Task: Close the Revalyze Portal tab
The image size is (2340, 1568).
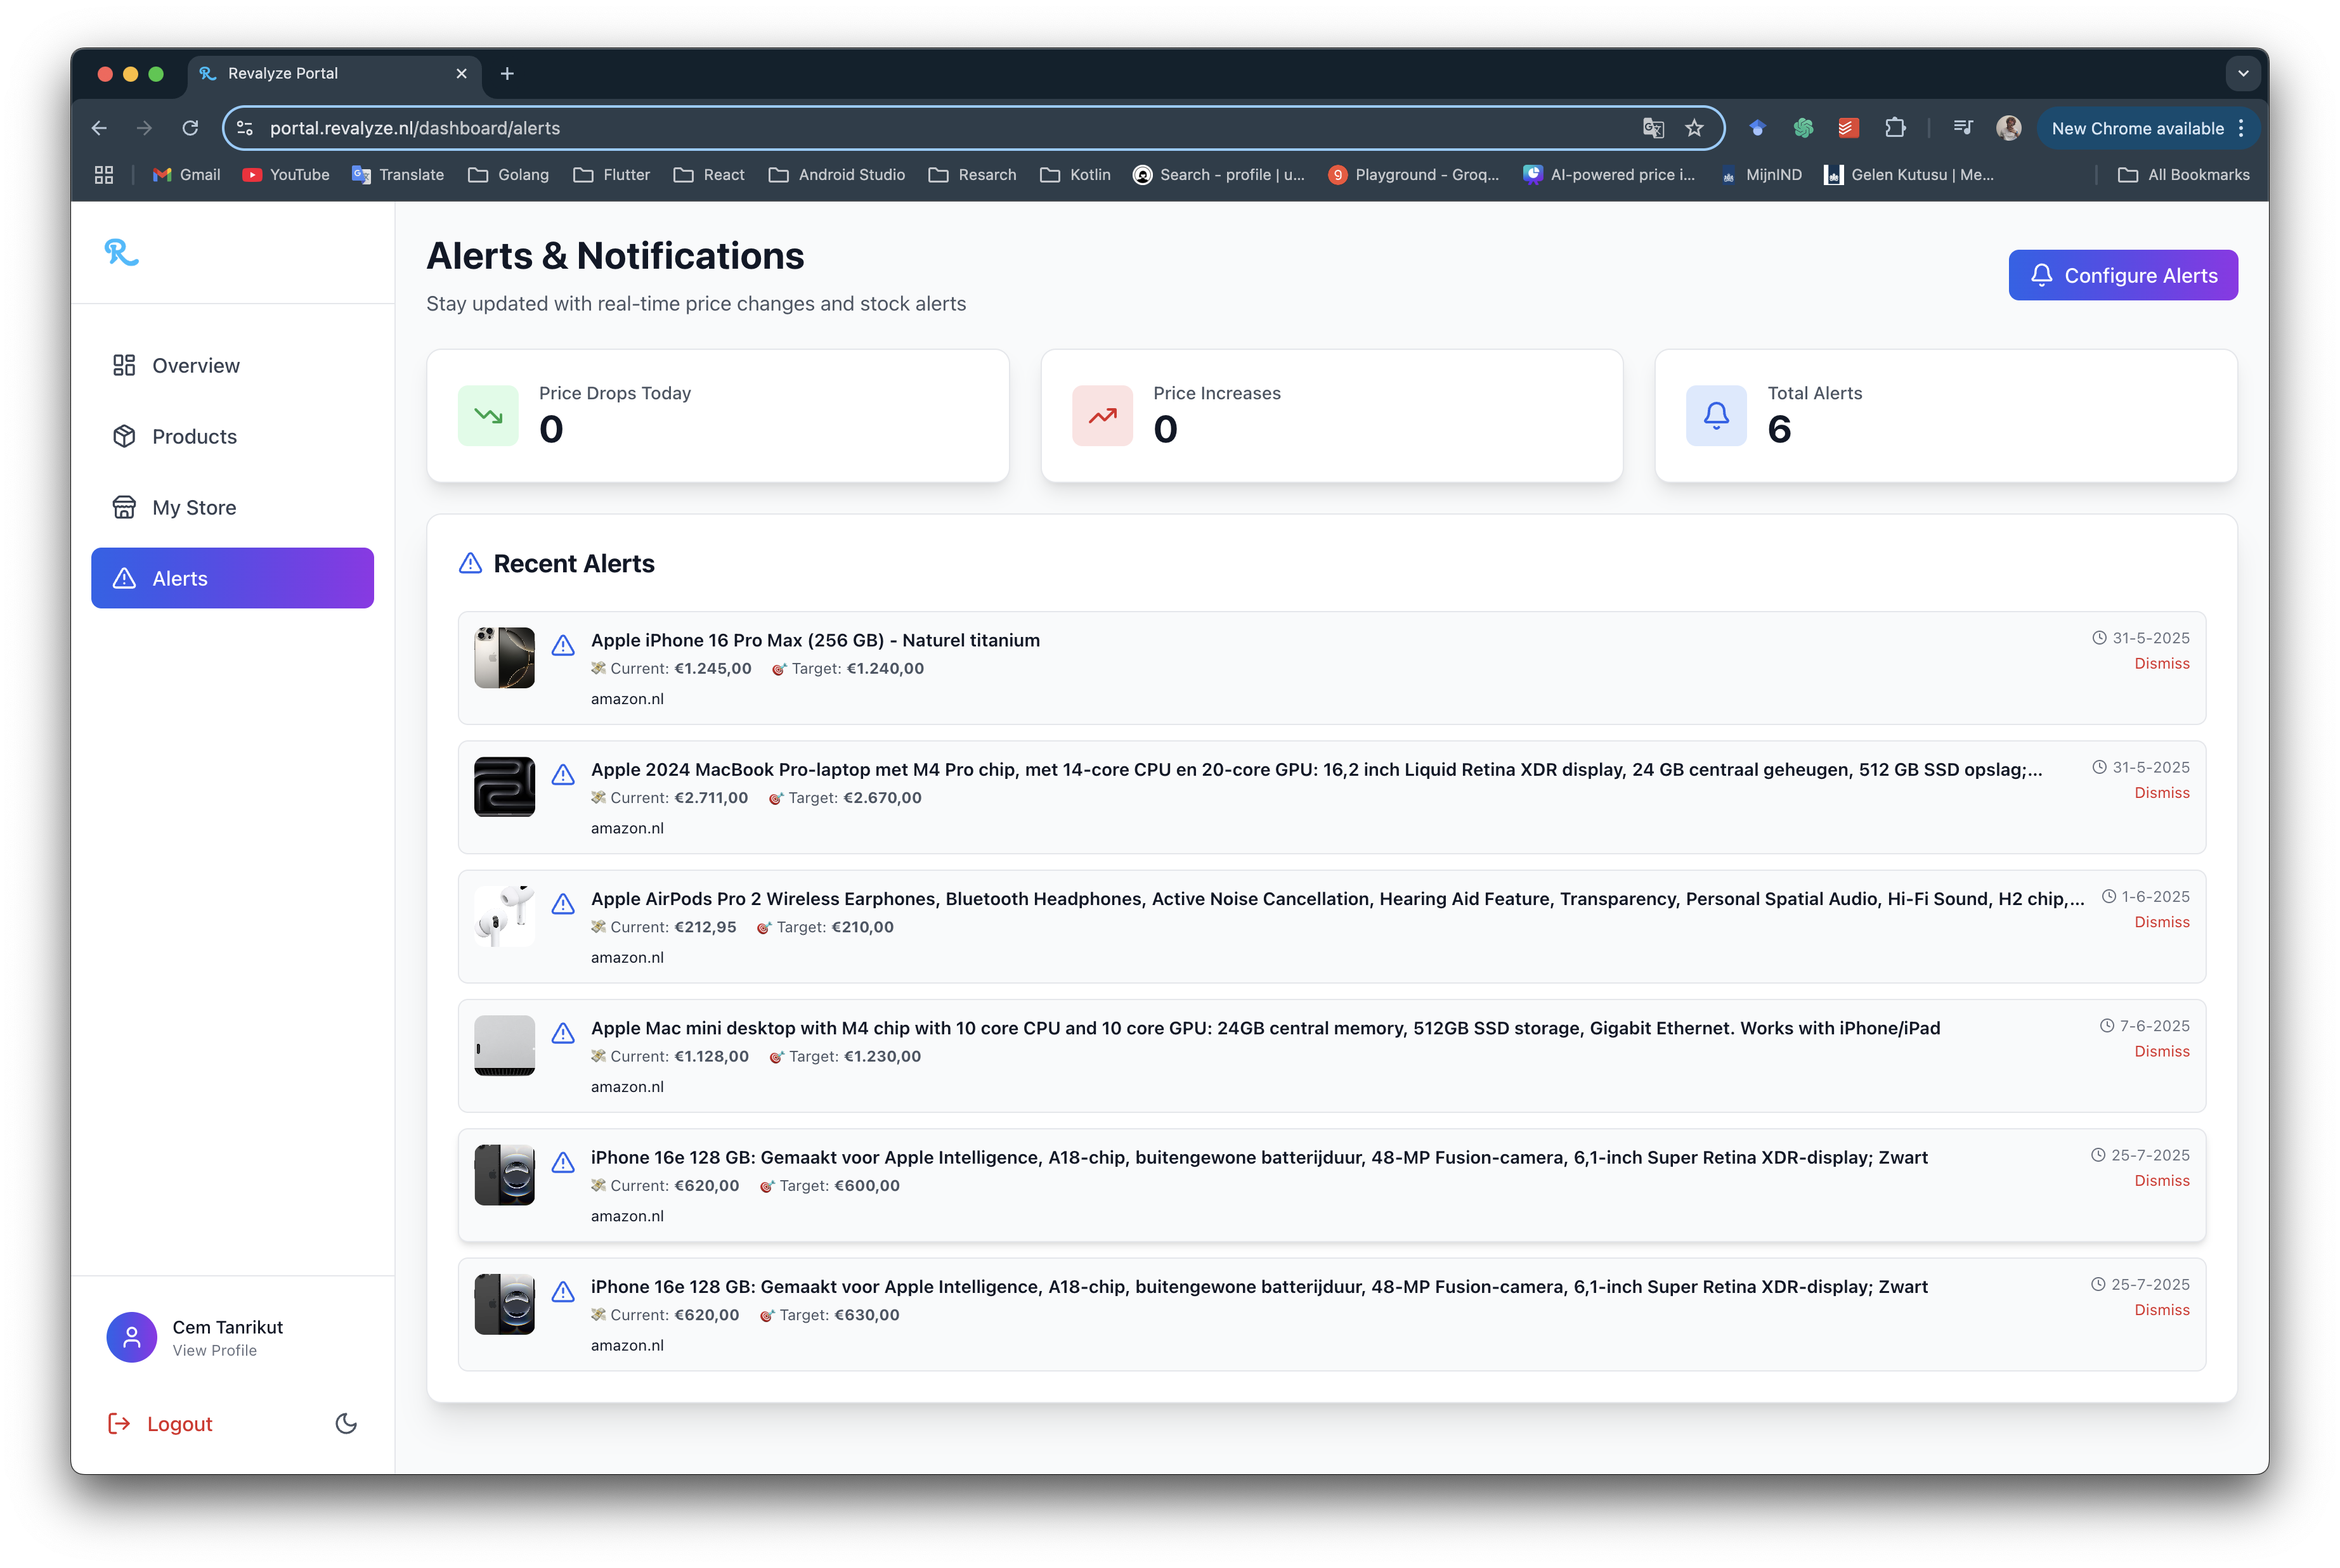Action: 461,73
